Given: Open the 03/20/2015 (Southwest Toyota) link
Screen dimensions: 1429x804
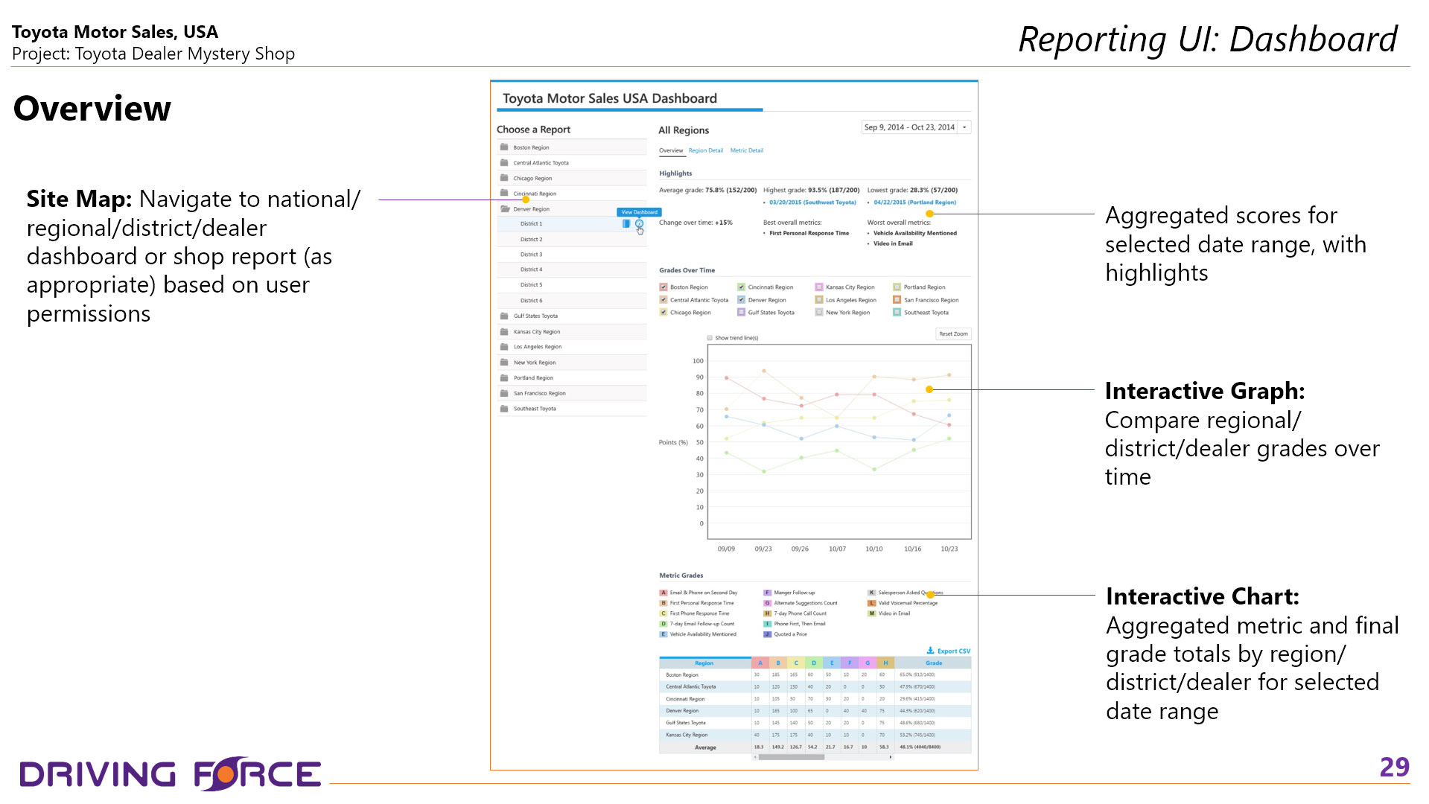Looking at the screenshot, I should (812, 202).
